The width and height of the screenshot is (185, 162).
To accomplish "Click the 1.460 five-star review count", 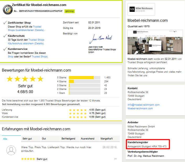I will [x=107, y=78].
